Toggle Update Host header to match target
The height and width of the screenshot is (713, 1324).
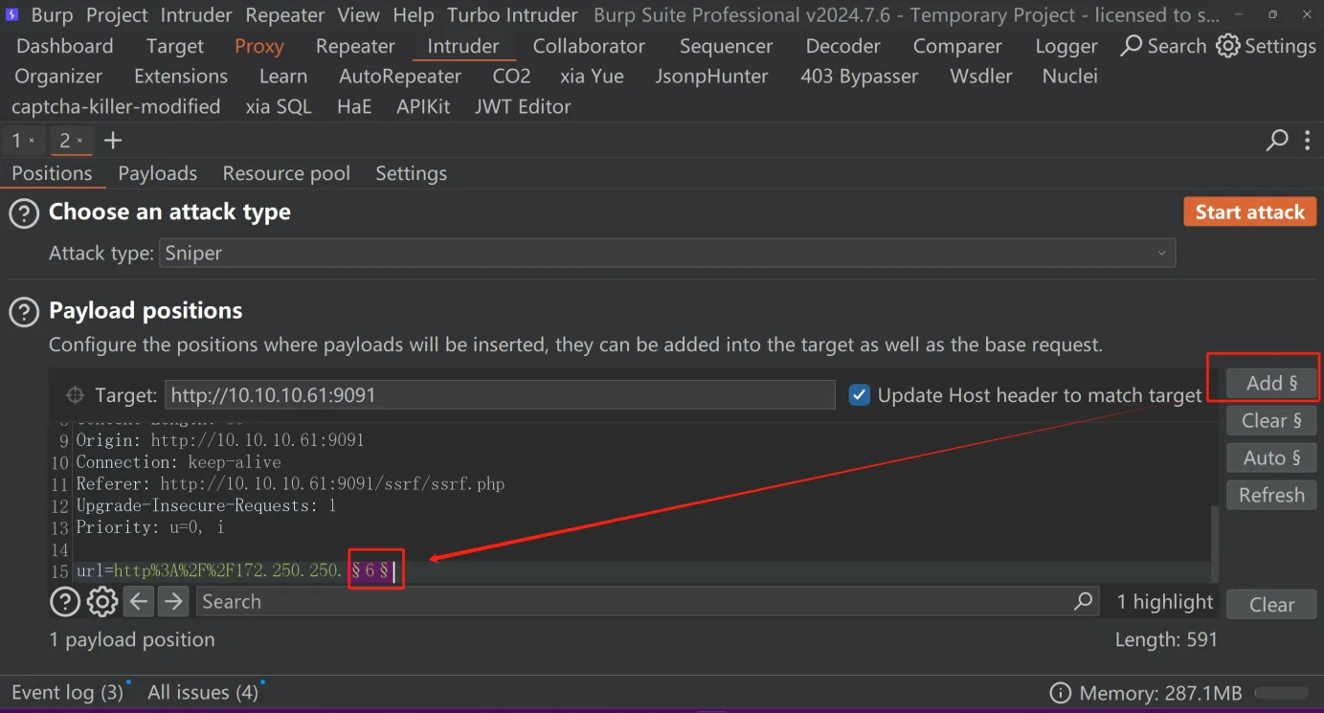pos(860,395)
